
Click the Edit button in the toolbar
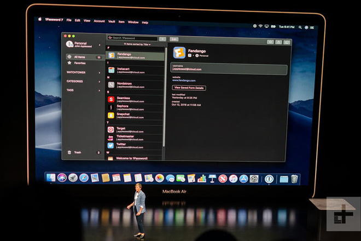(x=174, y=39)
